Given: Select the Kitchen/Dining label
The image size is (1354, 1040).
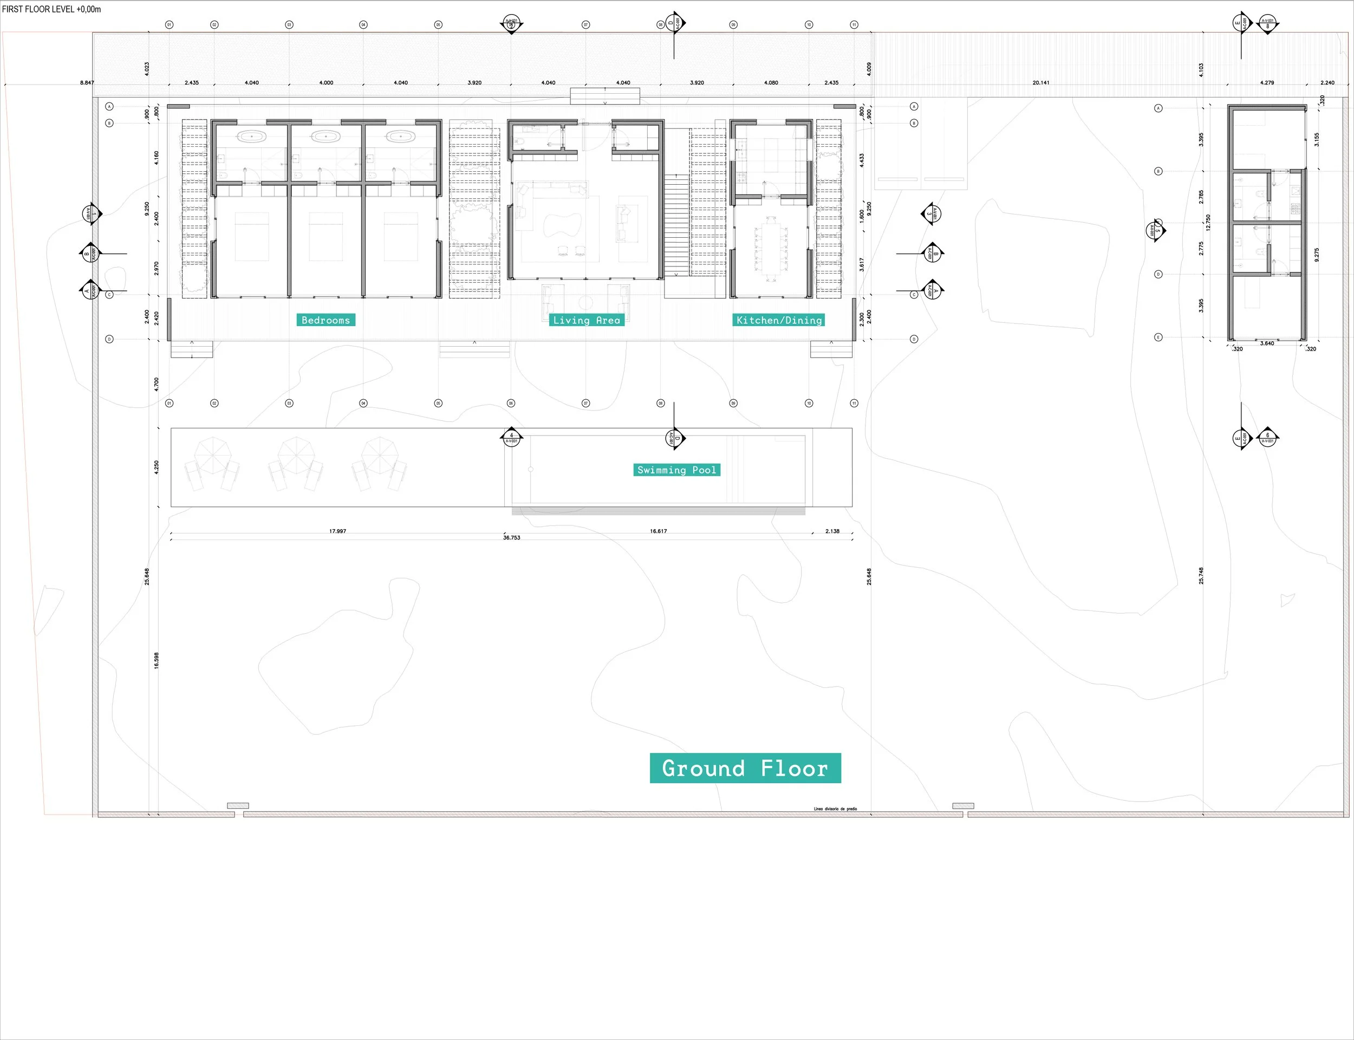Looking at the screenshot, I should point(778,320).
